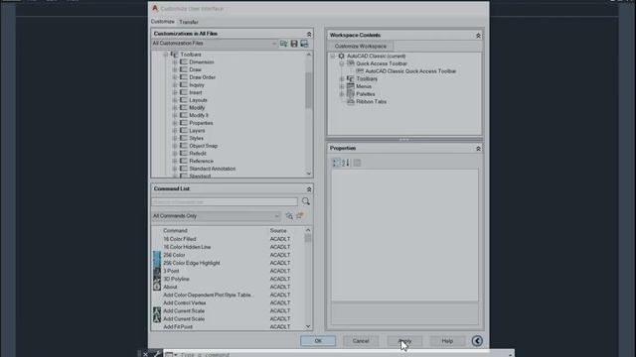The image size is (636, 357).
Task: Click the command line close X icon
Action: (x=146, y=354)
